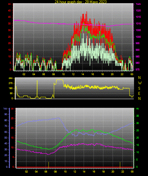Click the 1010 label on the magenta pressure axis
This screenshot has height=176, width=148.
tap(138, 23)
